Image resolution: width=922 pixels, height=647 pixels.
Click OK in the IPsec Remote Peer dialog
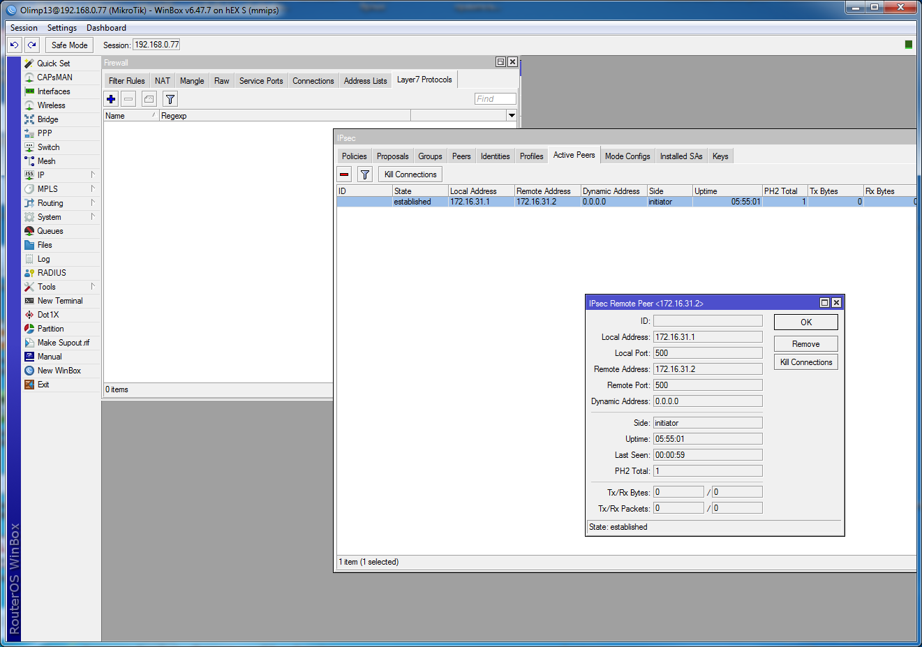pos(806,322)
